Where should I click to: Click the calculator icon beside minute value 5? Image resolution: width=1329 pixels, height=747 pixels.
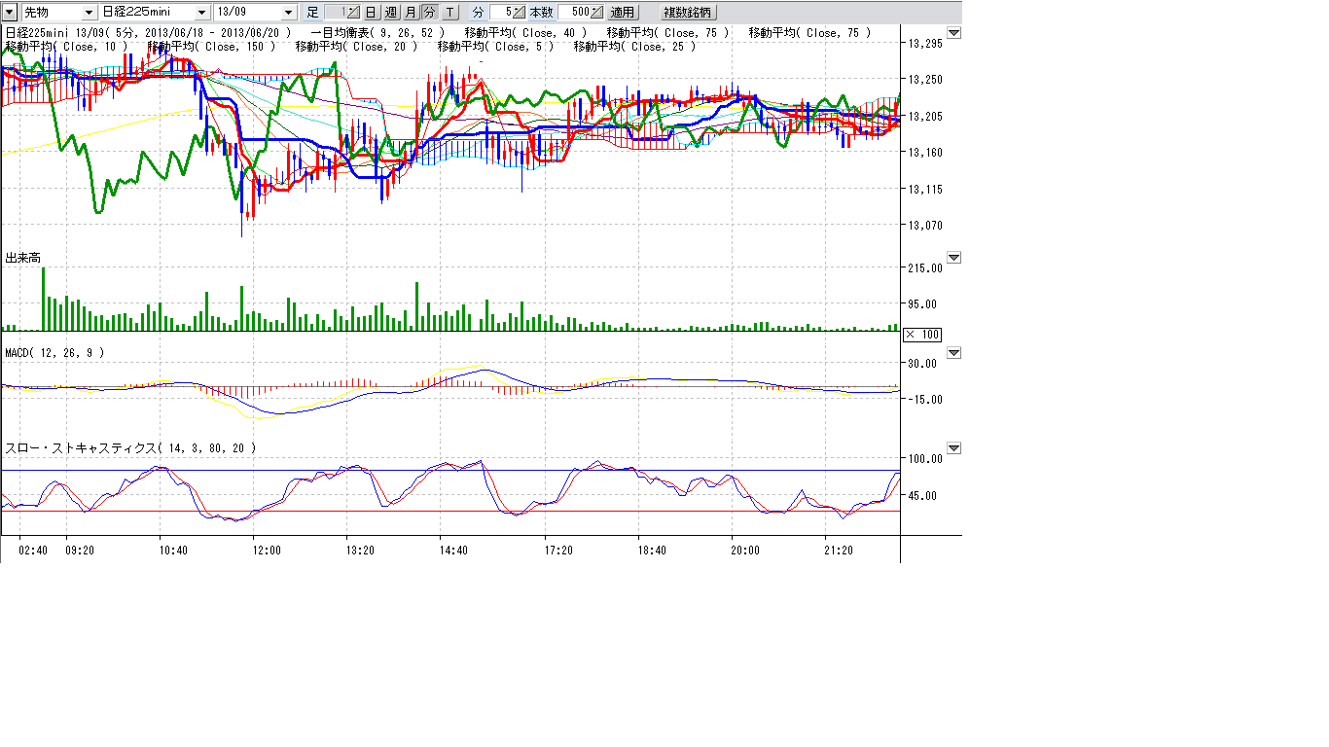[x=520, y=13]
